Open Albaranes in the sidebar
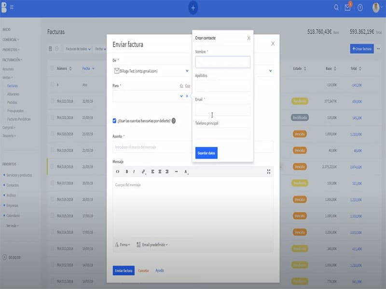Viewport: 386px width, 289px height. (14, 94)
